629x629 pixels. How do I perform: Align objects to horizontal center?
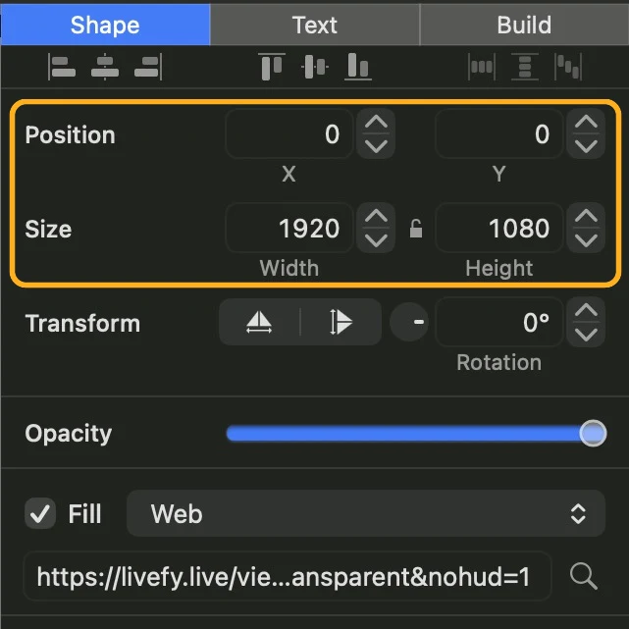coord(105,67)
